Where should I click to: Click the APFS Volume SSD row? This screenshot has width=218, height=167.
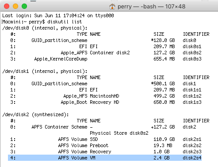pos(106,139)
